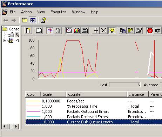Click the Parent column header
The image size is (162, 137).
(x=155, y=94)
